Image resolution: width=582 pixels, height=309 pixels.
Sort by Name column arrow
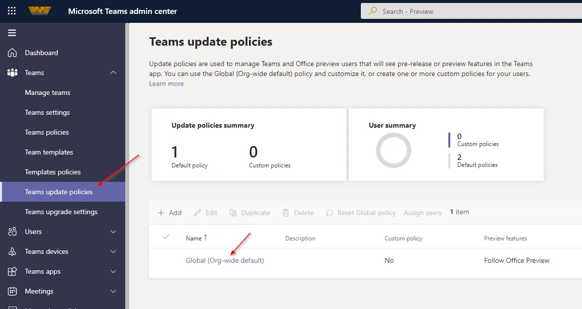pyautogui.click(x=205, y=238)
